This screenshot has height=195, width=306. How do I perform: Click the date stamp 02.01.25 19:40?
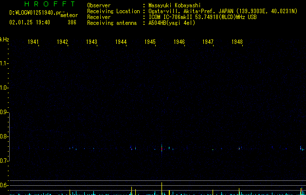pos(30,22)
